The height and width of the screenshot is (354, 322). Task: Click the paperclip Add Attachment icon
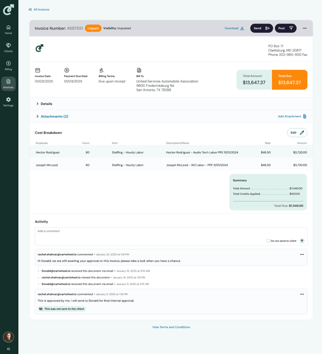pyautogui.click(x=305, y=116)
